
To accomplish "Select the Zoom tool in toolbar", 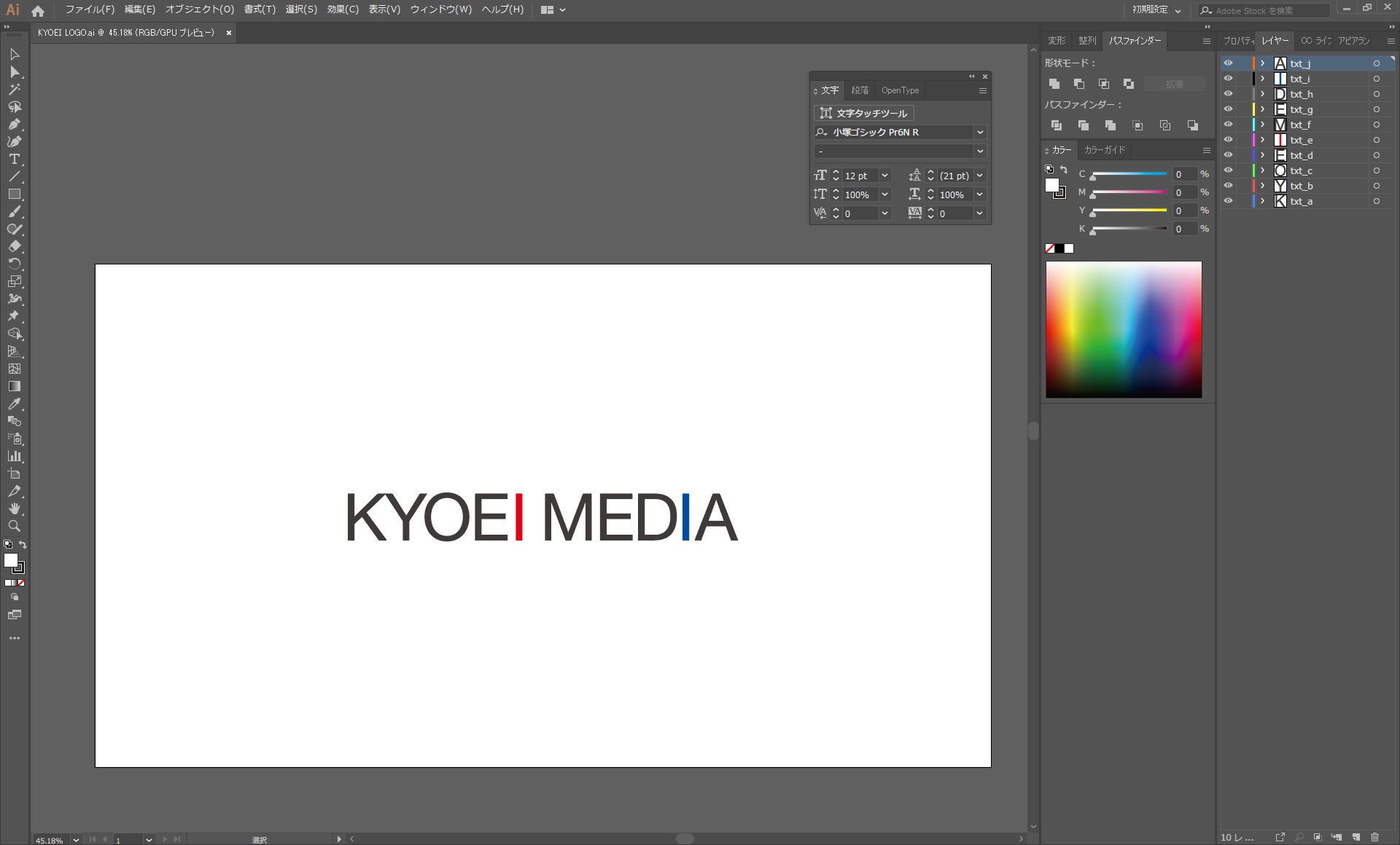I will (x=14, y=527).
